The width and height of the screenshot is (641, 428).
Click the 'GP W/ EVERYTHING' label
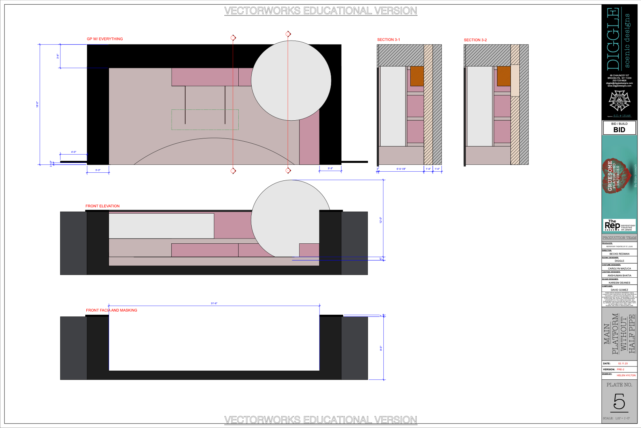point(105,39)
